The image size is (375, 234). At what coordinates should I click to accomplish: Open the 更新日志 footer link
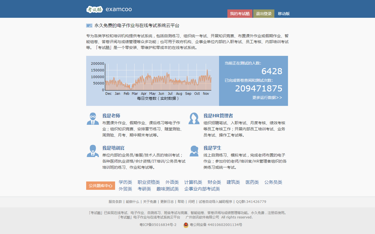click(167, 202)
